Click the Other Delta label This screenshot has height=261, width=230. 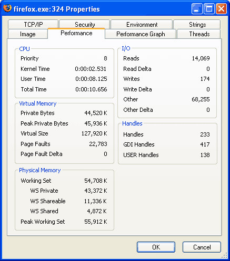[138, 110]
